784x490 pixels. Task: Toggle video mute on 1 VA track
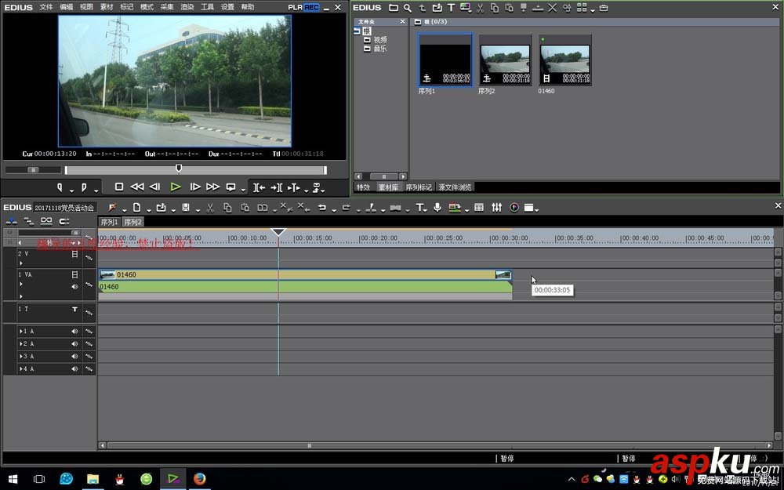[74, 274]
